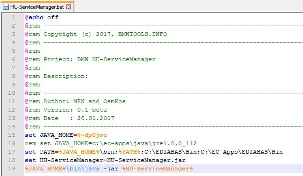Viewport: 303px width, 176px height.
Task: Click the 'Description:' comment line
Action: pyautogui.click(x=56, y=76)
